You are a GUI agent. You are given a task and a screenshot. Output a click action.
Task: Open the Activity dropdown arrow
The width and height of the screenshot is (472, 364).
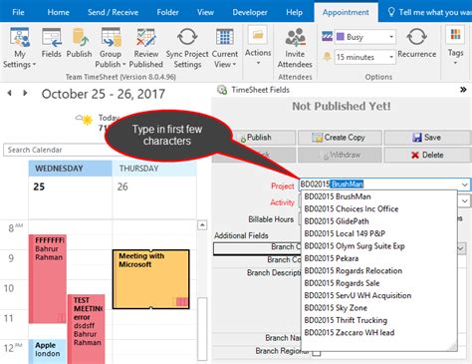(465, 200)
